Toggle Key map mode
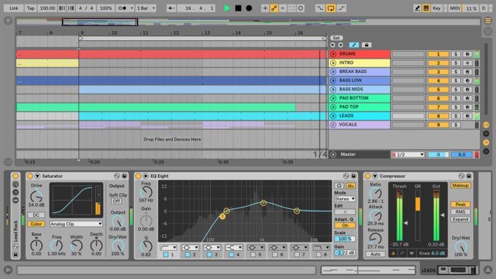This screenshot has width=496, height=279. point(437,8)
